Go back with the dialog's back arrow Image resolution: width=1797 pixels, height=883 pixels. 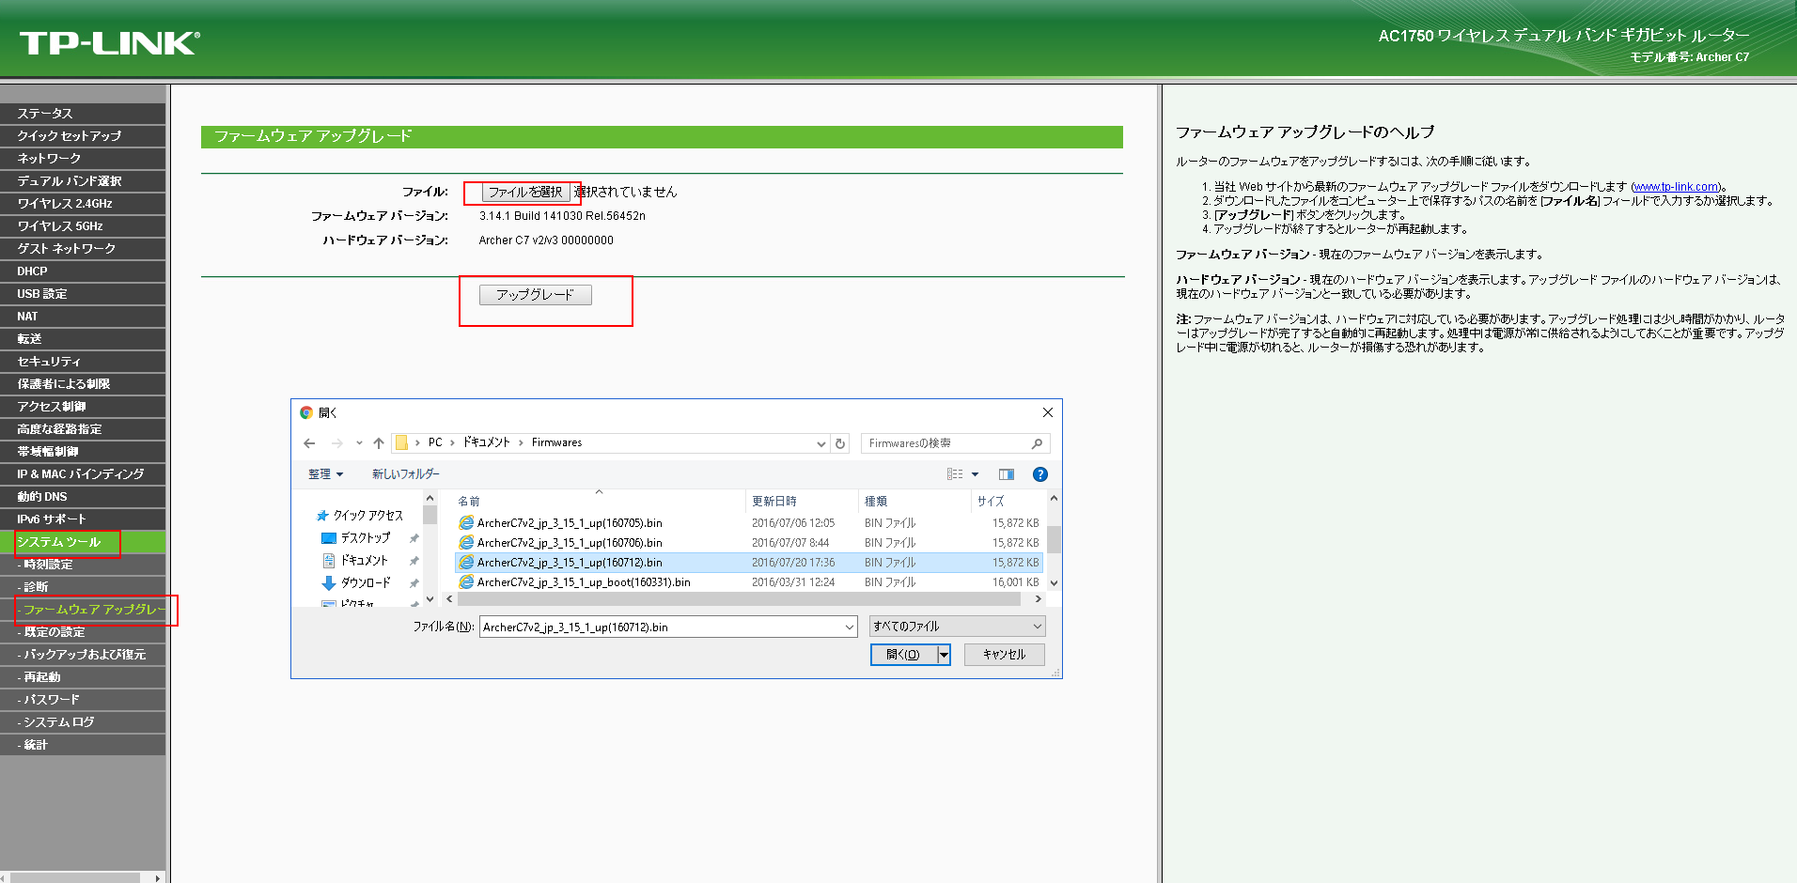click(309, 443)
